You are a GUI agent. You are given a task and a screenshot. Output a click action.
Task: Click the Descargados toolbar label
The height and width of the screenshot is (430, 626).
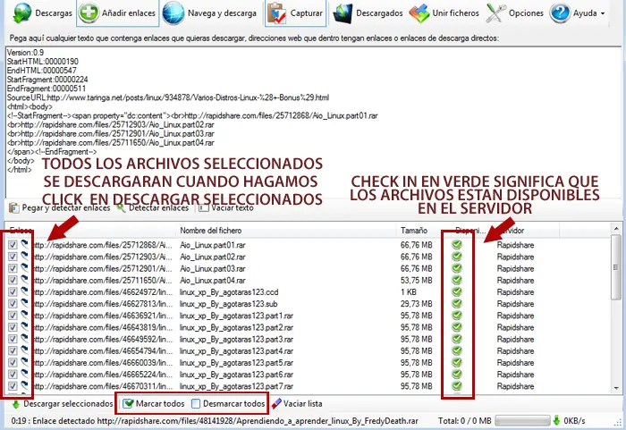point(379,13)
